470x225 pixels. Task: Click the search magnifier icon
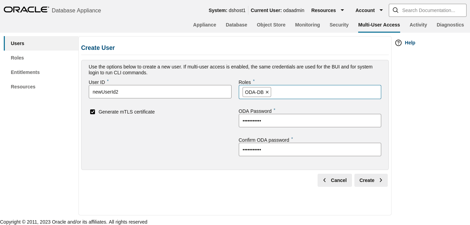tap(395, 10)
